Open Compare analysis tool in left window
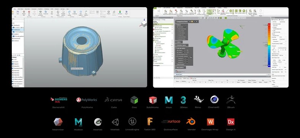The height and width of the screenshot is (138, 300). [x=120, y=13]
